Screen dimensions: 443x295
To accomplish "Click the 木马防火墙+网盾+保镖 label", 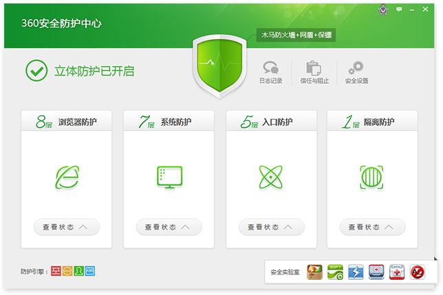I will coord(296,35).
